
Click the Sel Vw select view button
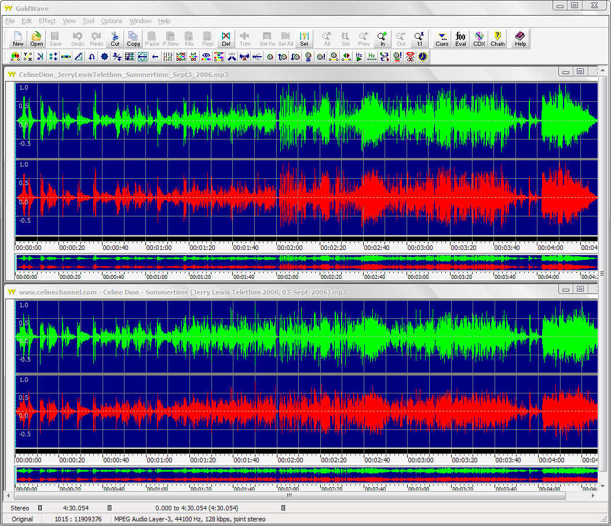[x=267, y=39]
